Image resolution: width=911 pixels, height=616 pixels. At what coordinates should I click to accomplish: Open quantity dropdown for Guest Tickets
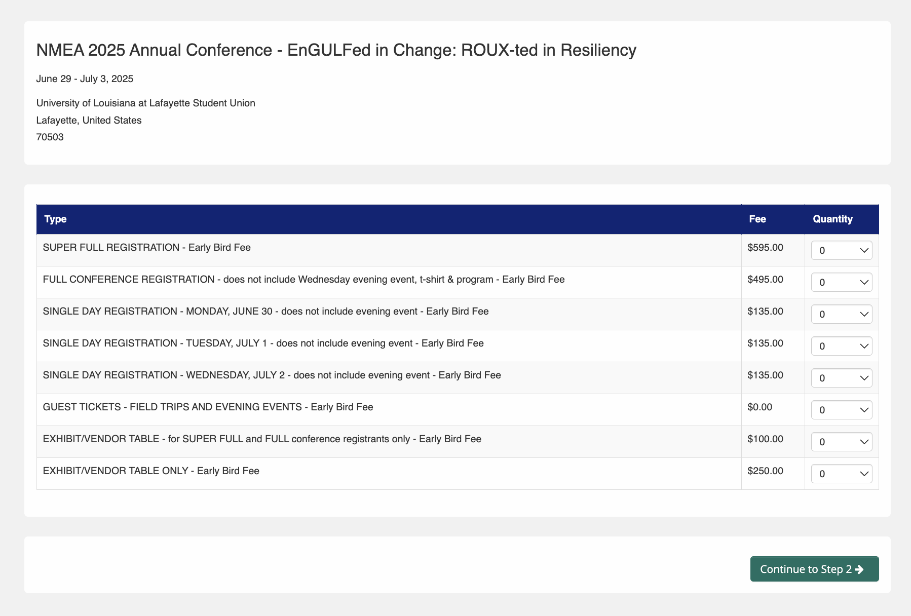click(x=842, y=410)
